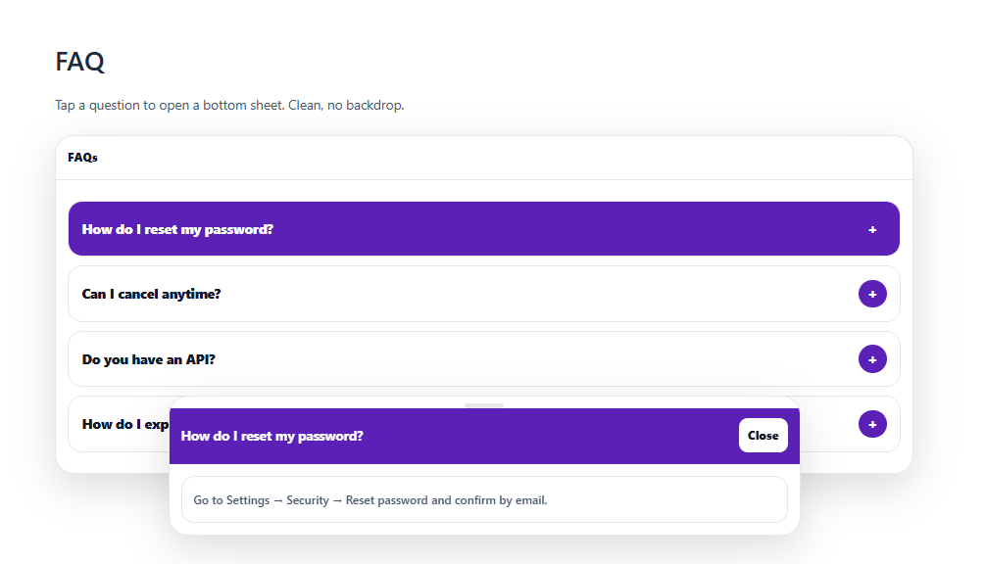Click plus icon beside Do you have an API
The image size is (985, 564).
coord(872,359)
